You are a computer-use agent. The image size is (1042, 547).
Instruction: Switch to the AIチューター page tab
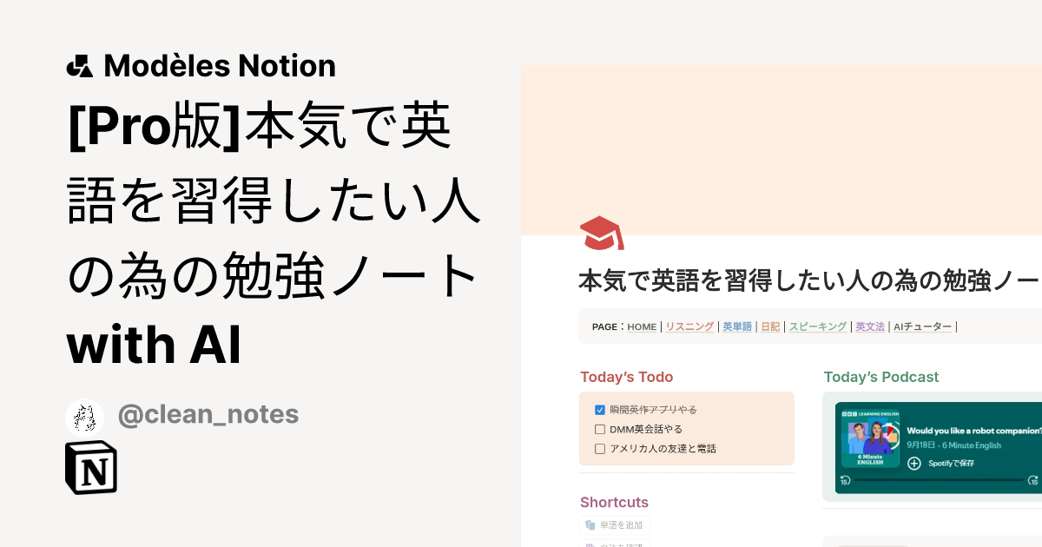click(x=922, y=326)
